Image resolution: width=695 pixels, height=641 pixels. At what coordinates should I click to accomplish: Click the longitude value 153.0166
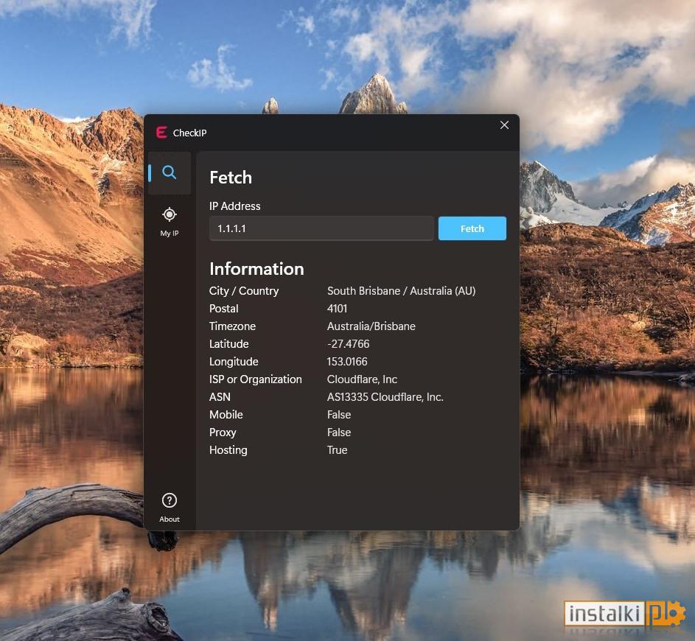pos(347,362)
